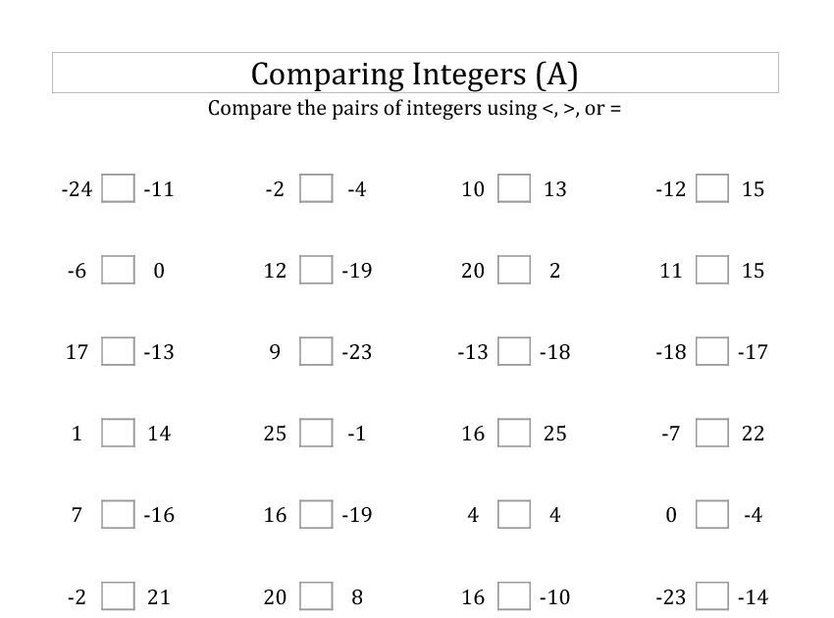834x618 pixels.
Task: Click the box between -6 and 0
Action: [118, 270]
